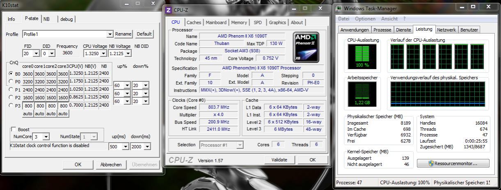Enable the Boost checkbox
The image size is (501, 190).
pyautogui.click(x=14, y=130)
